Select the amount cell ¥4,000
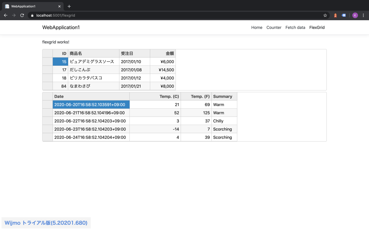369x230 pixels. click(x=163, y=78)
